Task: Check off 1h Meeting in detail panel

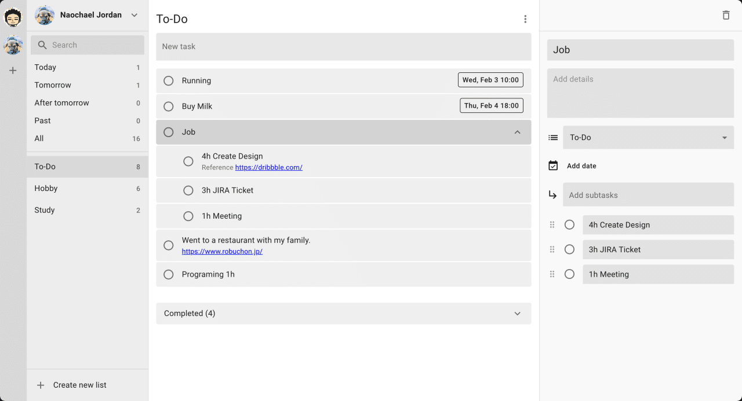Action: tap(570, 274)
